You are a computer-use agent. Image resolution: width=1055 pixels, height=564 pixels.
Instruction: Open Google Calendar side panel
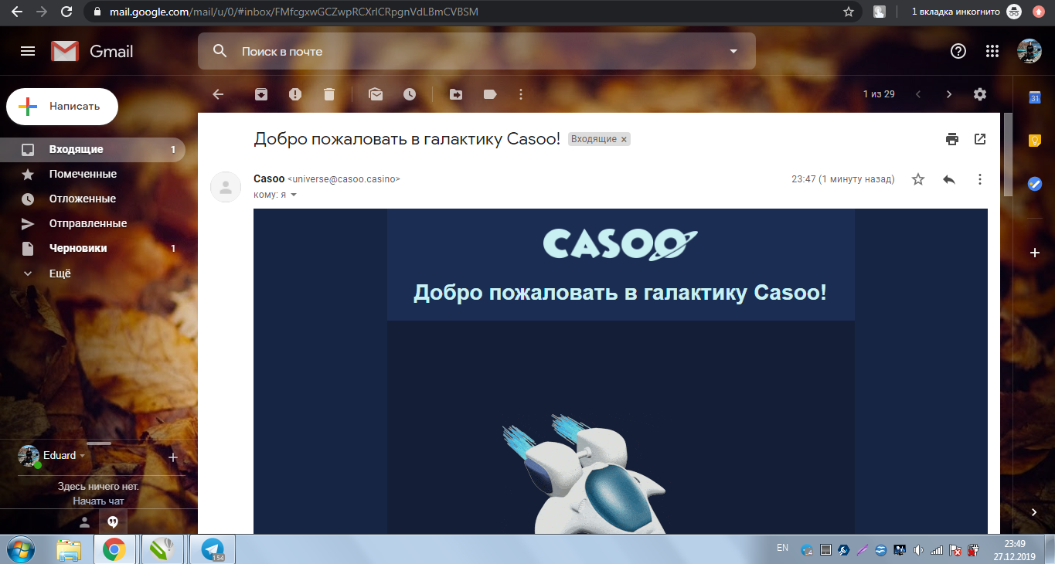pyautogui.click(x=1034, y=97)
